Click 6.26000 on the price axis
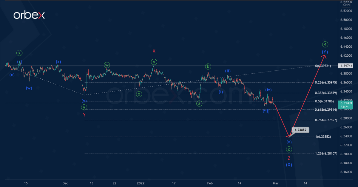The height and width of the screenshot is (187, 358). point(346,127)
